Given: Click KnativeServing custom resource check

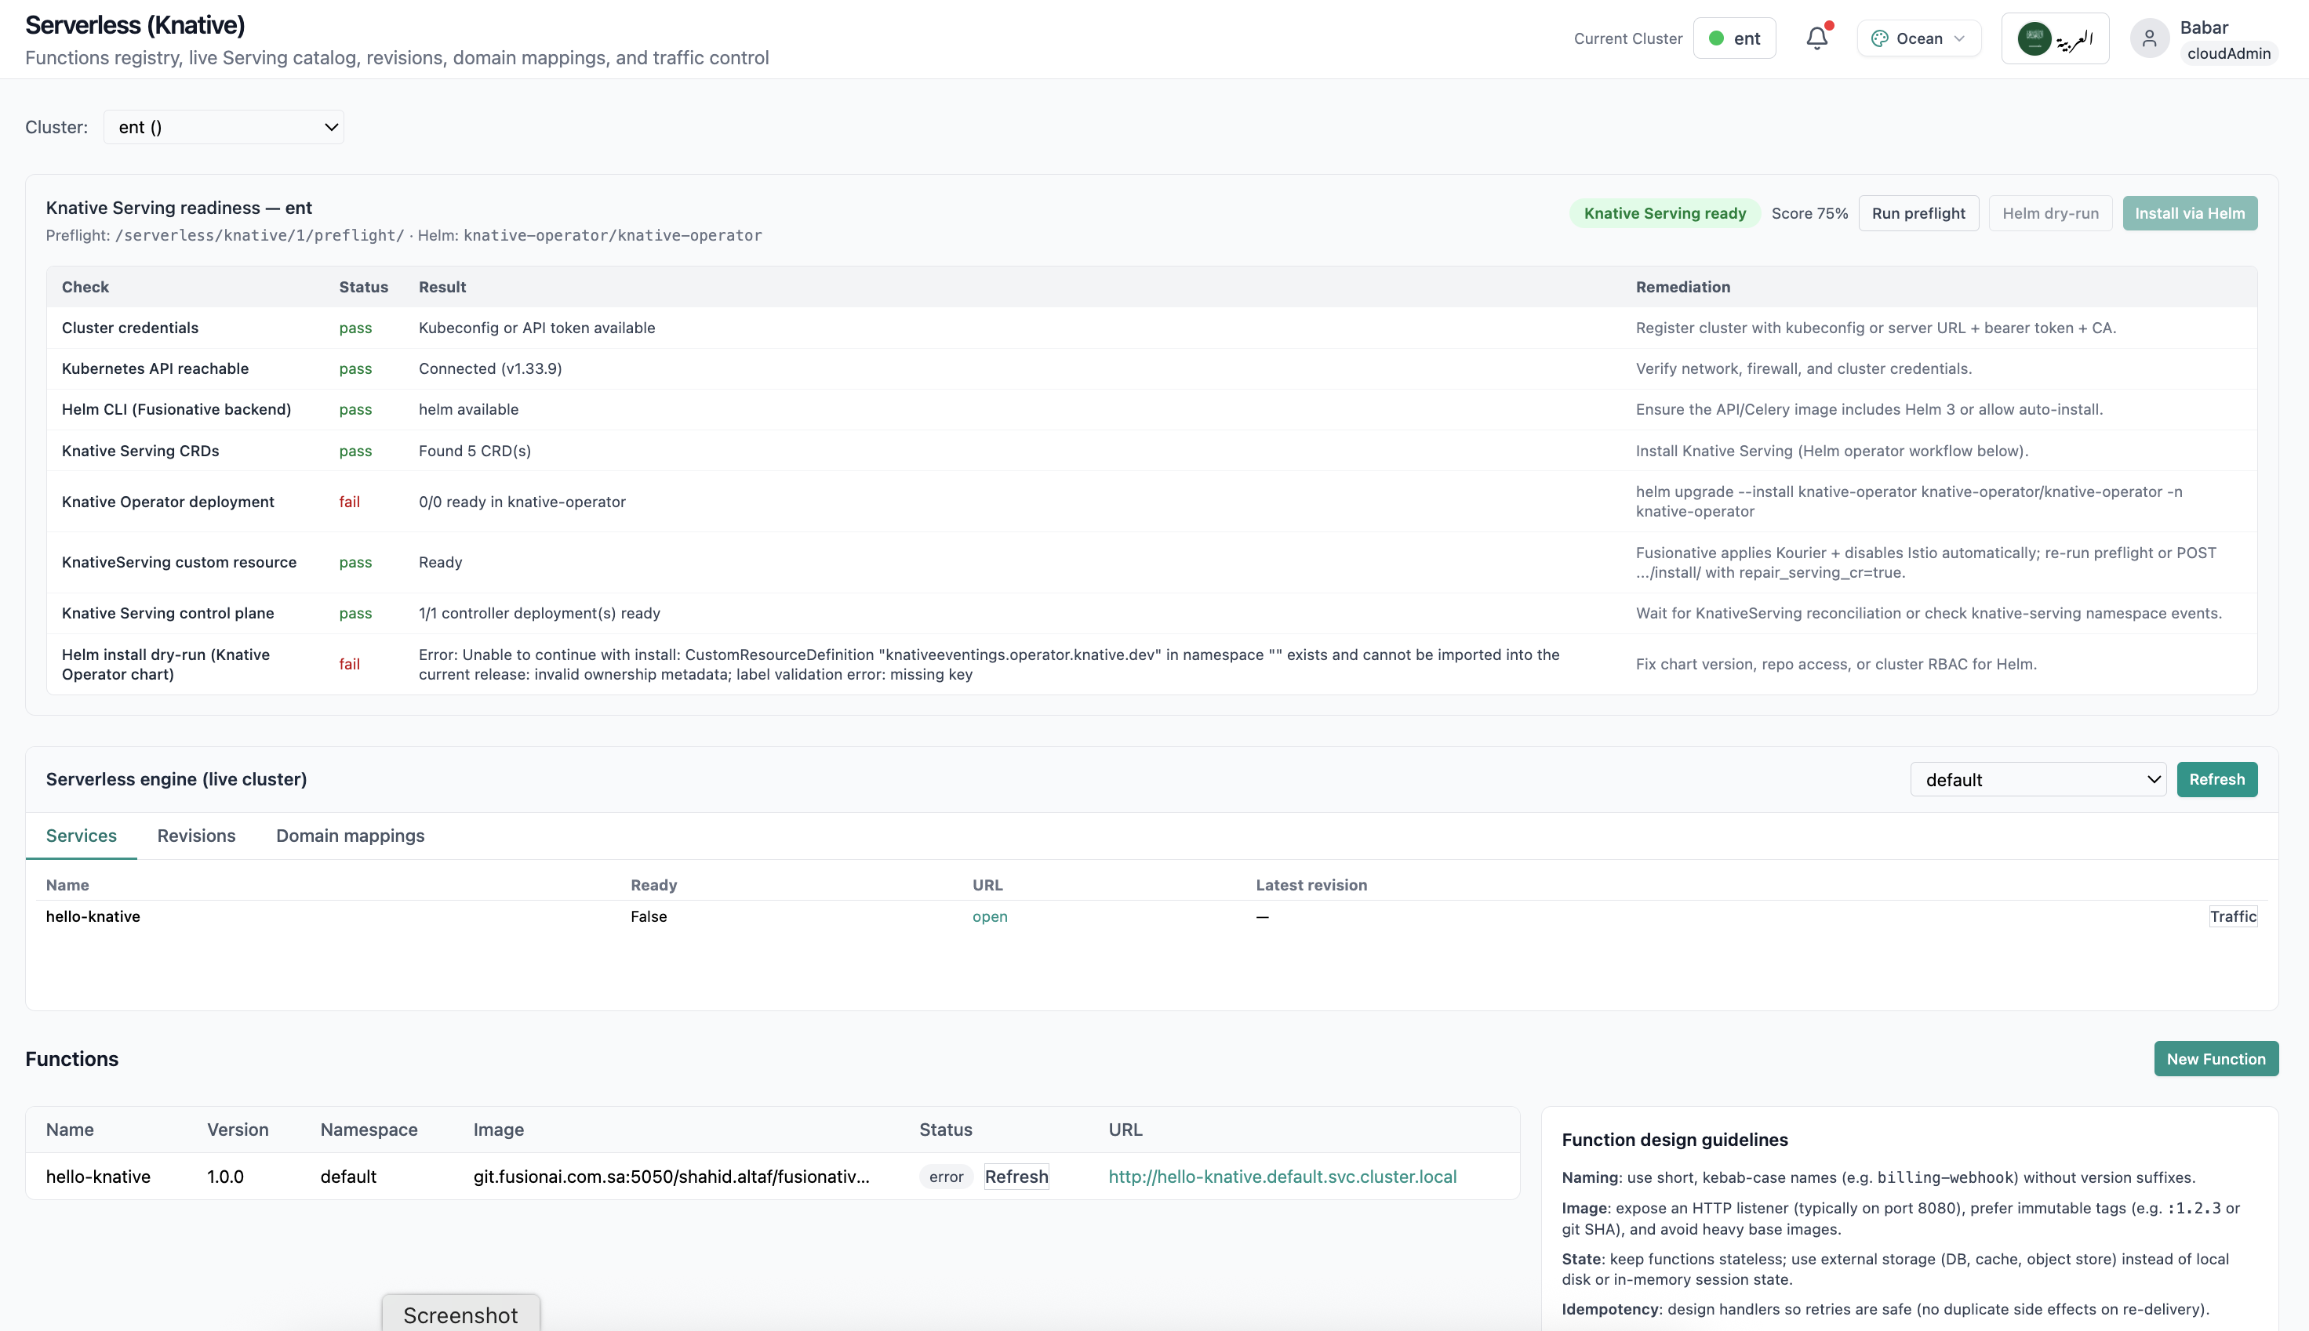Looking at the screenshot, I should click(x=180, y=562).
